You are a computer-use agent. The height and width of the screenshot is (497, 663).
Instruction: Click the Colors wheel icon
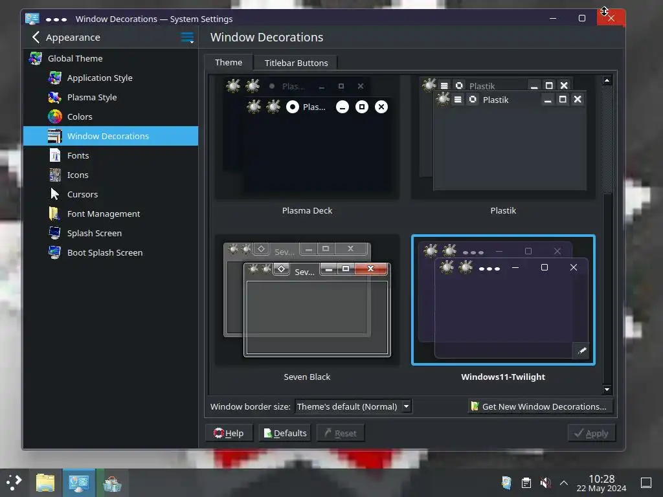point(54,116)
